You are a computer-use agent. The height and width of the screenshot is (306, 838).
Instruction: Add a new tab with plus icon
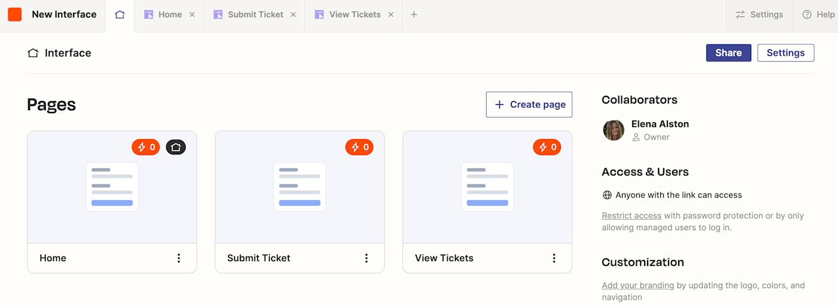pos(414,14)
